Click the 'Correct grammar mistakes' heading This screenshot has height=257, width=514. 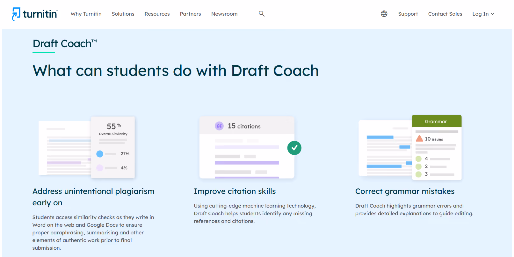(x=405, y=191)
